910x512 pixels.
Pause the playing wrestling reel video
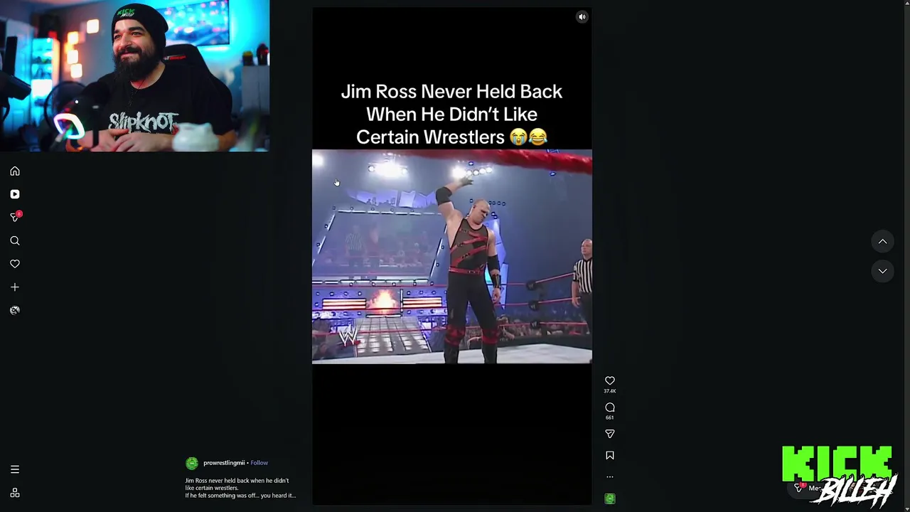coord(452,256)
